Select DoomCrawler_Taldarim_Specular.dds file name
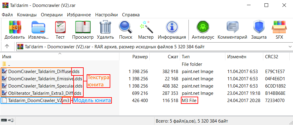 45,86
